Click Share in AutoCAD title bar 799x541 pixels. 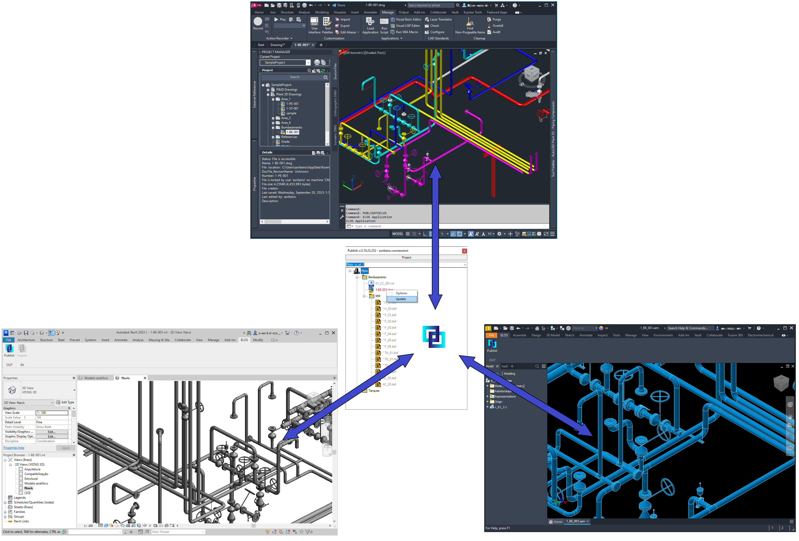(x=338, y=5)
